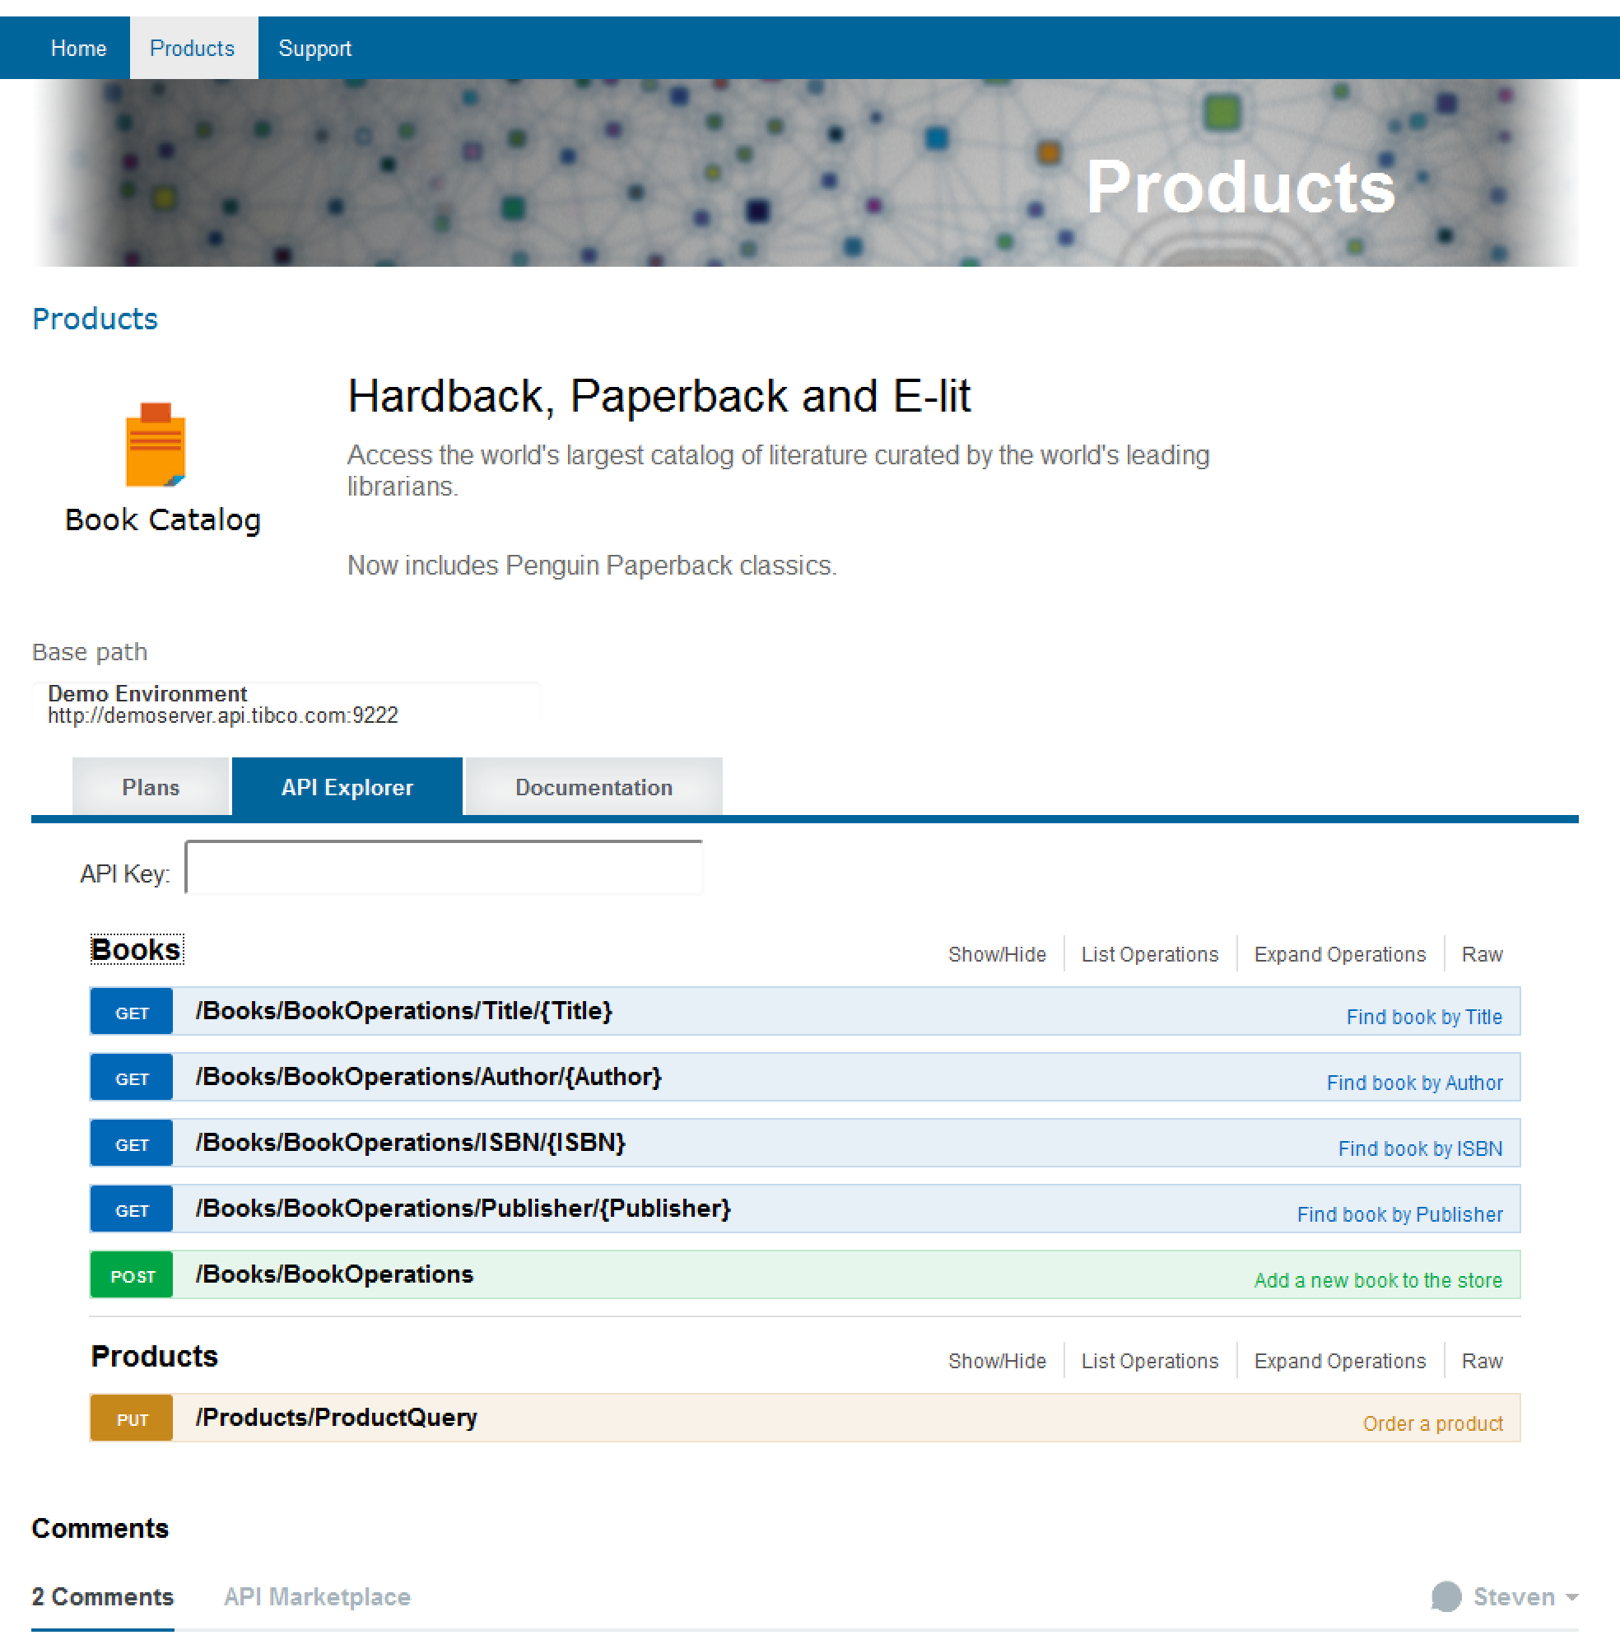Open Raw view for Products section
The height and width of the screenshot is (1635, 1620).
(1482, 1362)
